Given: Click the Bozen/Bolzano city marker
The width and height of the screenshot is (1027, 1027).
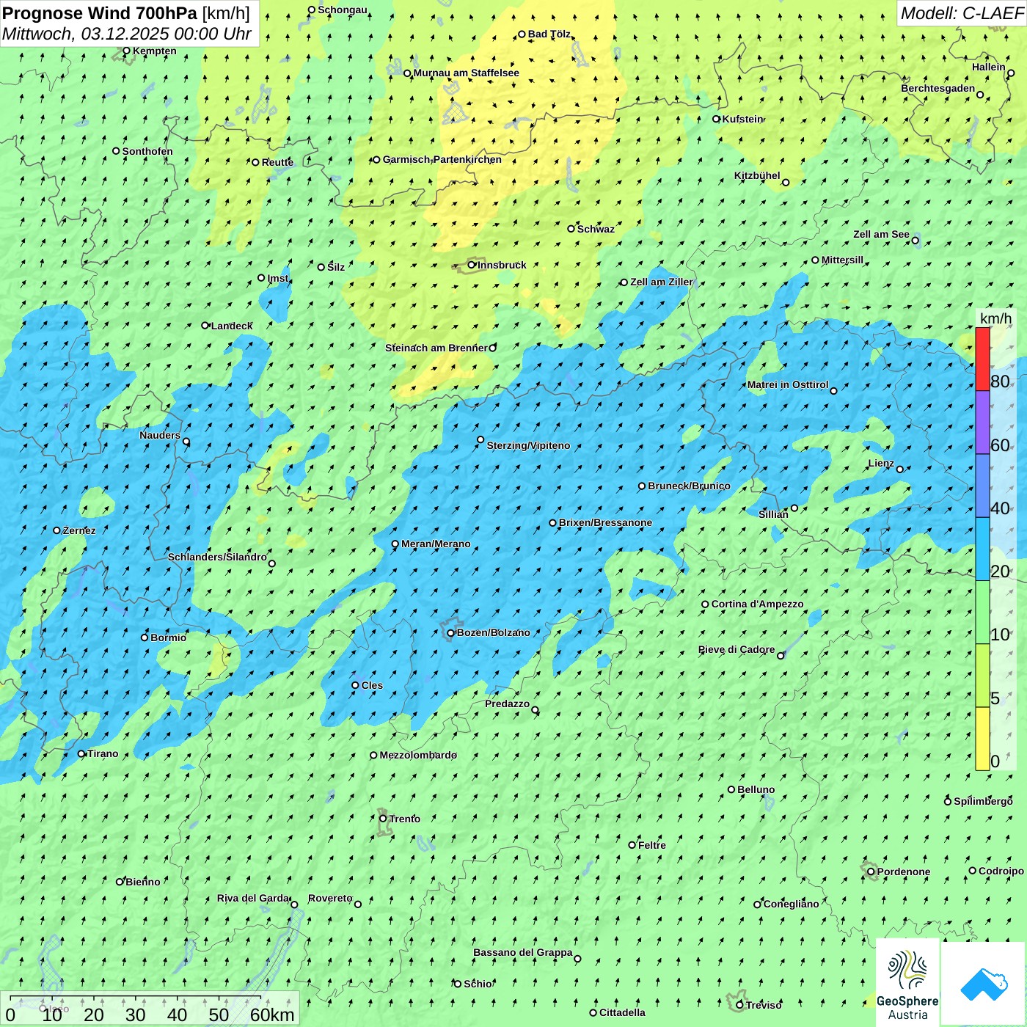Looking at the screenshot, I should (450, 633).
